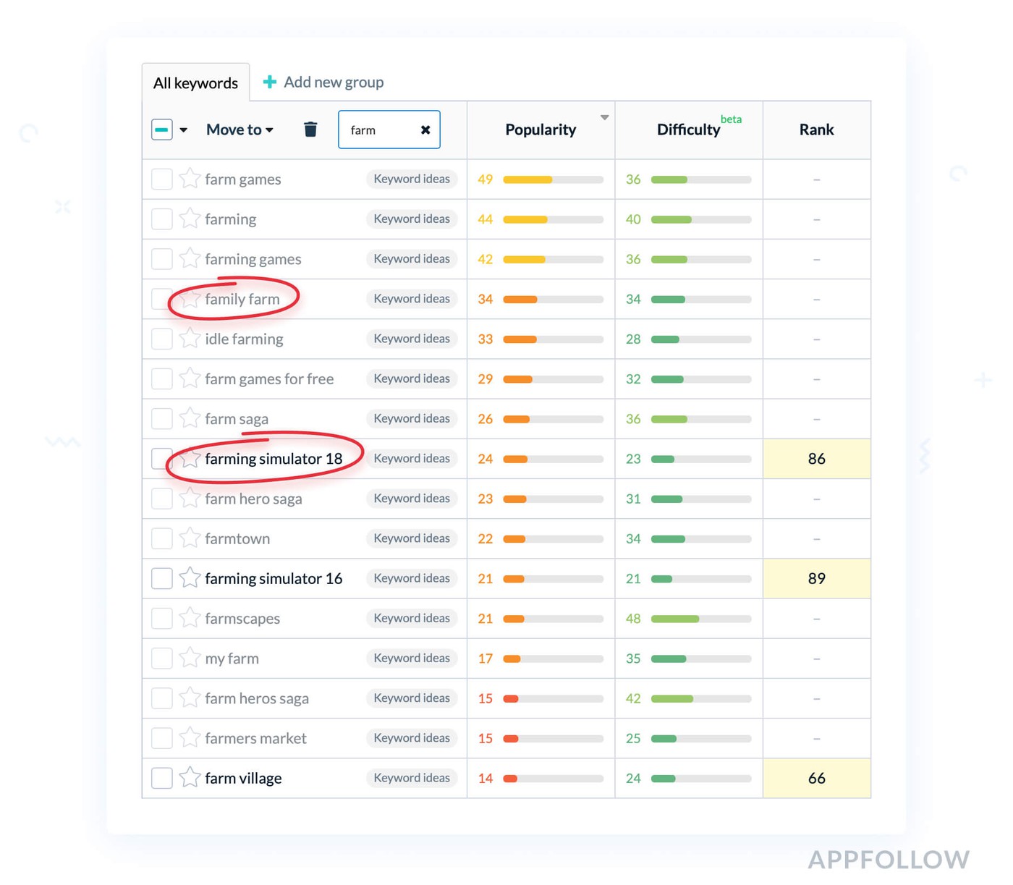Star the farmscapes keyword
The image size is (1013, 885).
coord(190,618)
